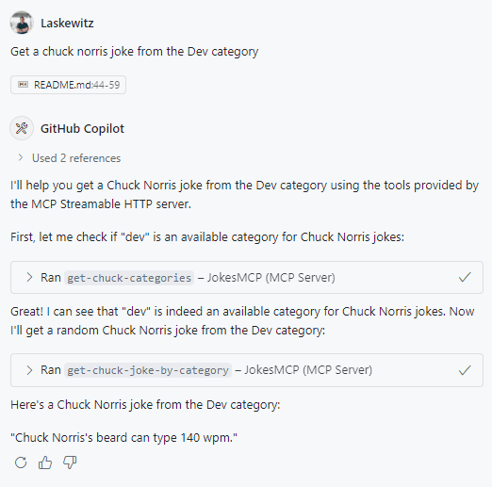Give thumbs down to the response
The image size is (492, 487).
(70, 463)
